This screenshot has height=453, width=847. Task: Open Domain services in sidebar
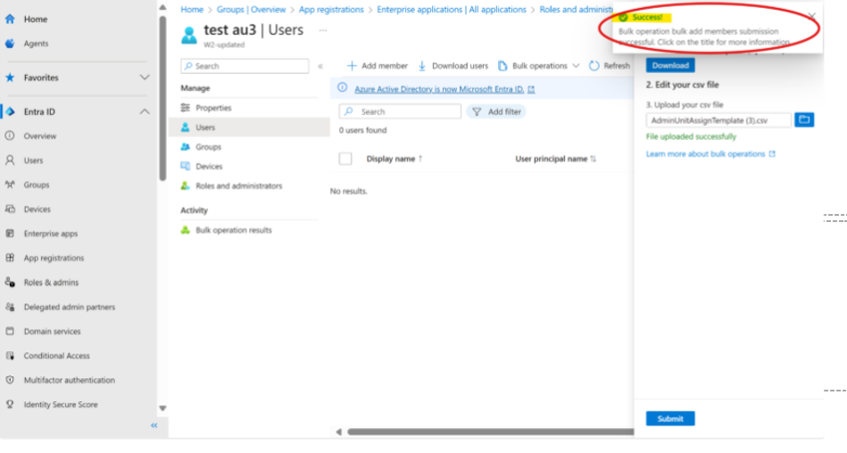coord(52,331)
